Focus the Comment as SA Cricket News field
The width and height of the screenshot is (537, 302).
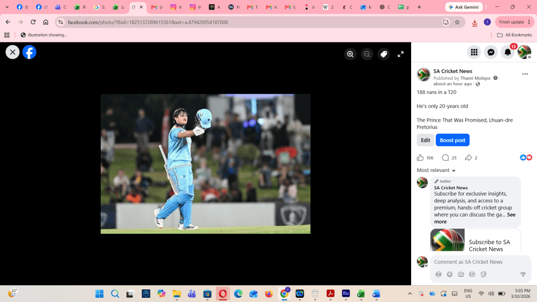[480, 262]
